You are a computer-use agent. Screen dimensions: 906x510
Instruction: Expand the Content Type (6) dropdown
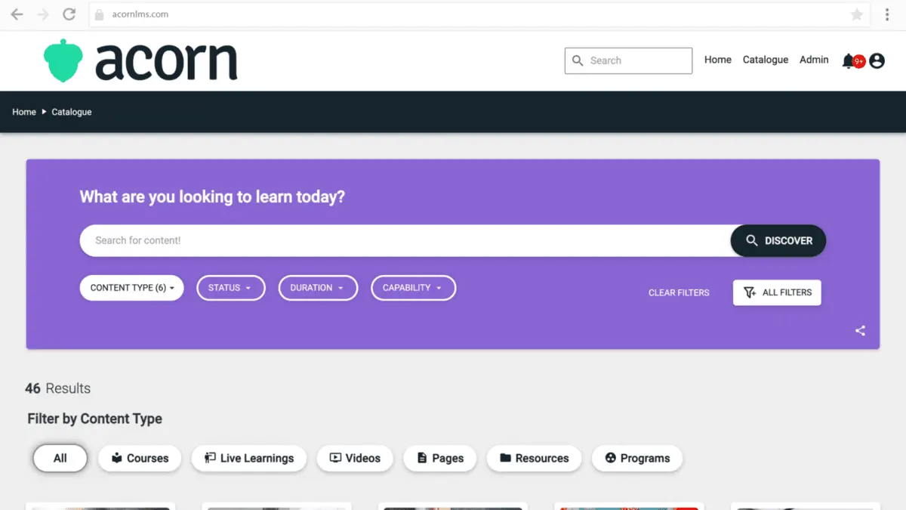pos(132,288)
